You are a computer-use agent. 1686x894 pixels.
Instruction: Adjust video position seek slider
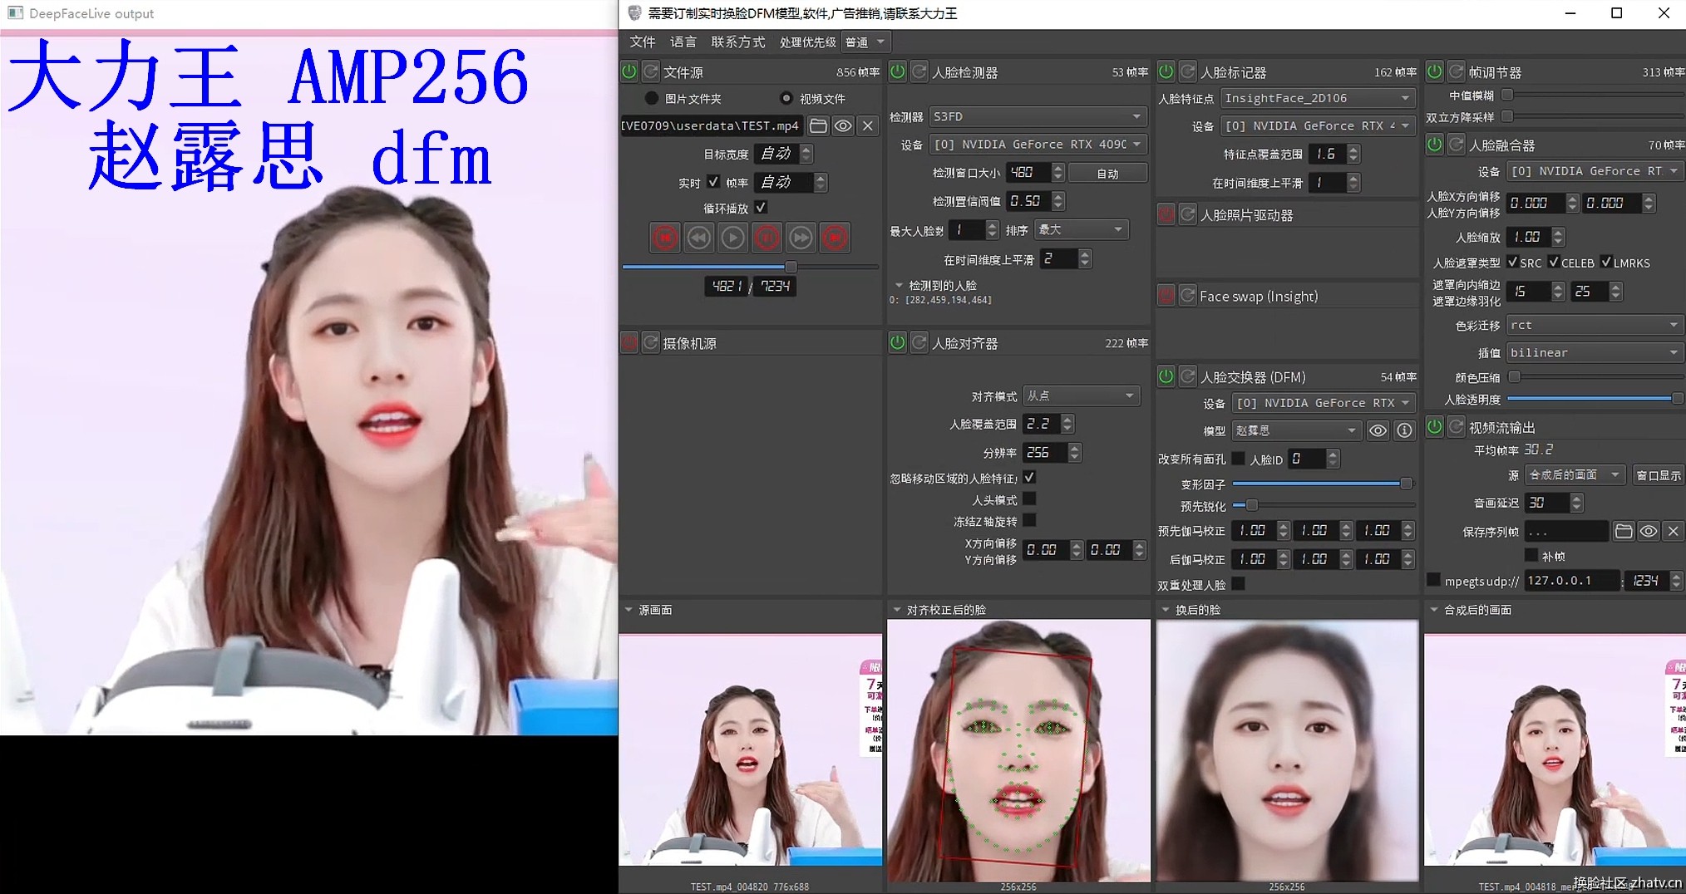pyautogui.click(x=751, y=267)
